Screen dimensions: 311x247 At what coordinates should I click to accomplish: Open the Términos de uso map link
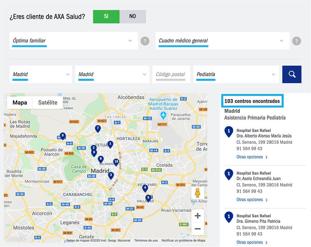(x=146, y=241)
